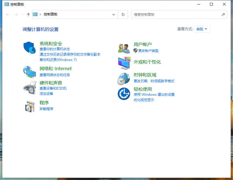Open 查看网络状态和任务 link
This screenshot has width=233, height=180.
55,75
